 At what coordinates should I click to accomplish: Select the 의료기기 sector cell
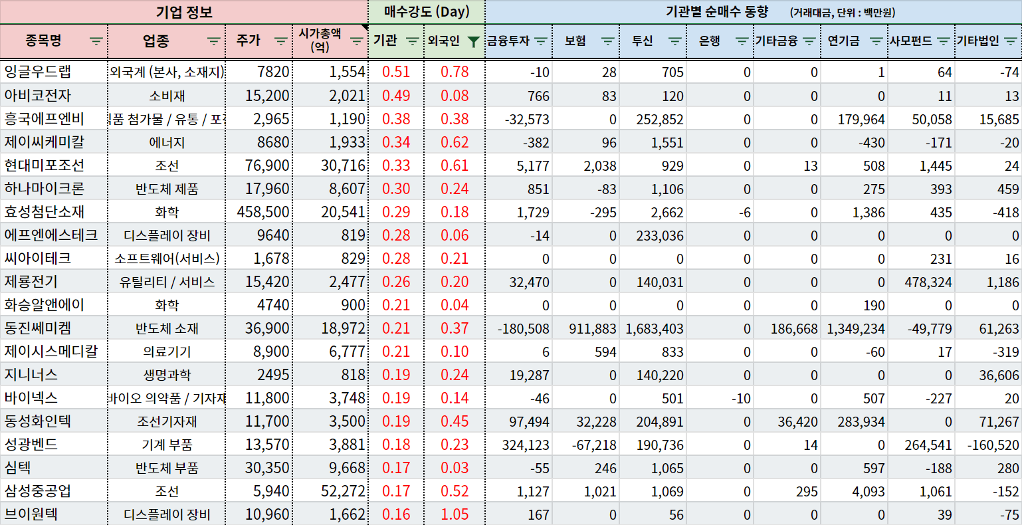coord(167,351)
